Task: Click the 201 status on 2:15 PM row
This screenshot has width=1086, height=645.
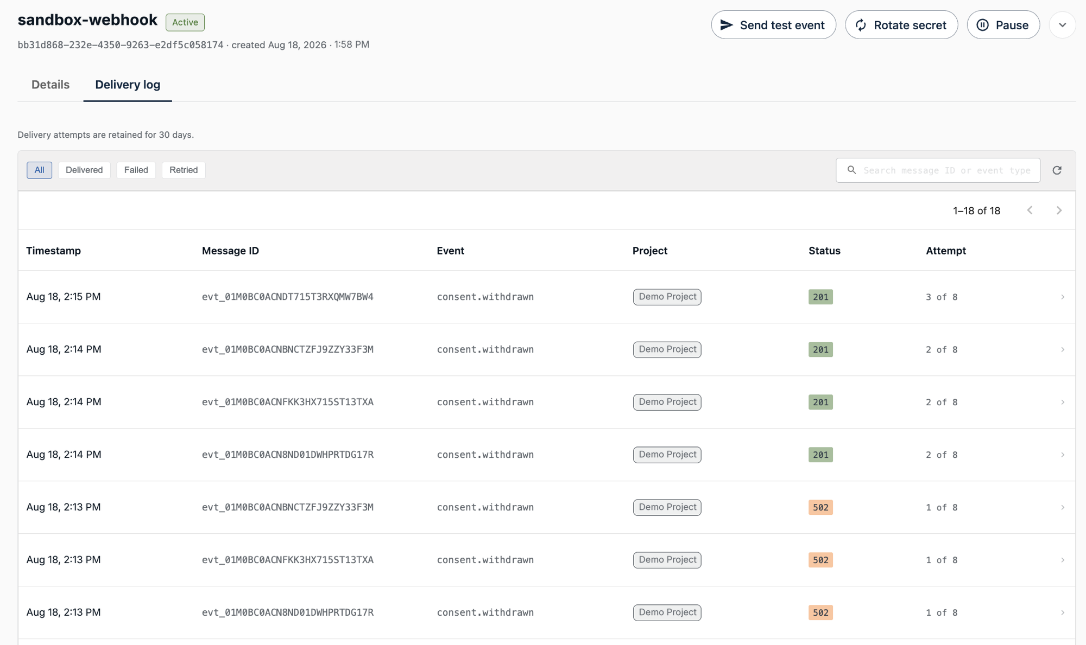Action: click(x=820, y=297)
